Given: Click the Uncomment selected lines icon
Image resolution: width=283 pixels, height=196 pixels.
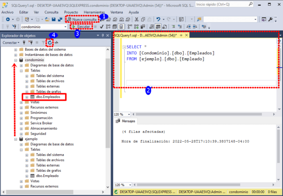Looking at the screenshot, I should coord(180,26).
